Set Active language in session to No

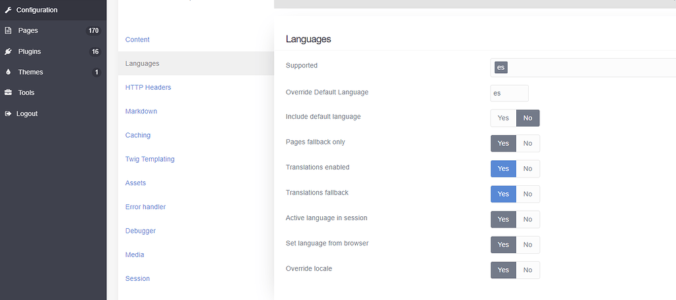527,220
